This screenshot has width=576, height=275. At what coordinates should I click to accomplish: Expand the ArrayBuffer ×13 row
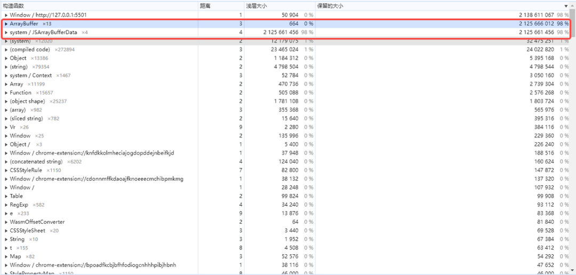pos(6,23)
